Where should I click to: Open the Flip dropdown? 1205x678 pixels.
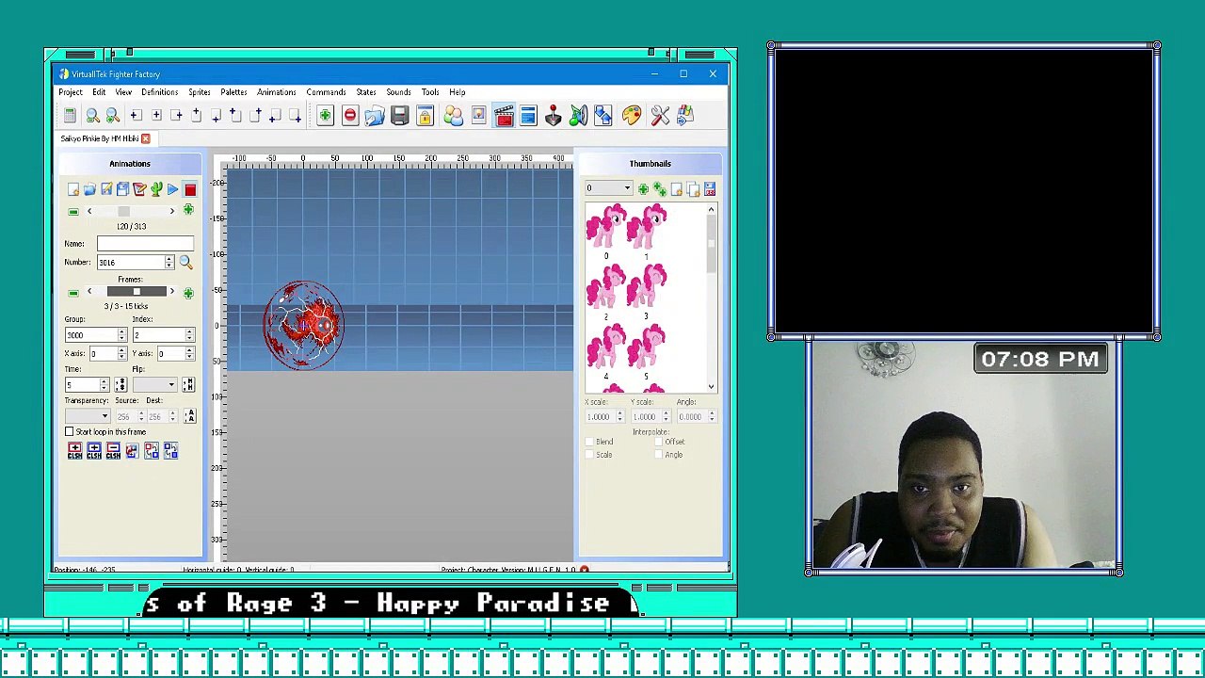pos(154,384)
